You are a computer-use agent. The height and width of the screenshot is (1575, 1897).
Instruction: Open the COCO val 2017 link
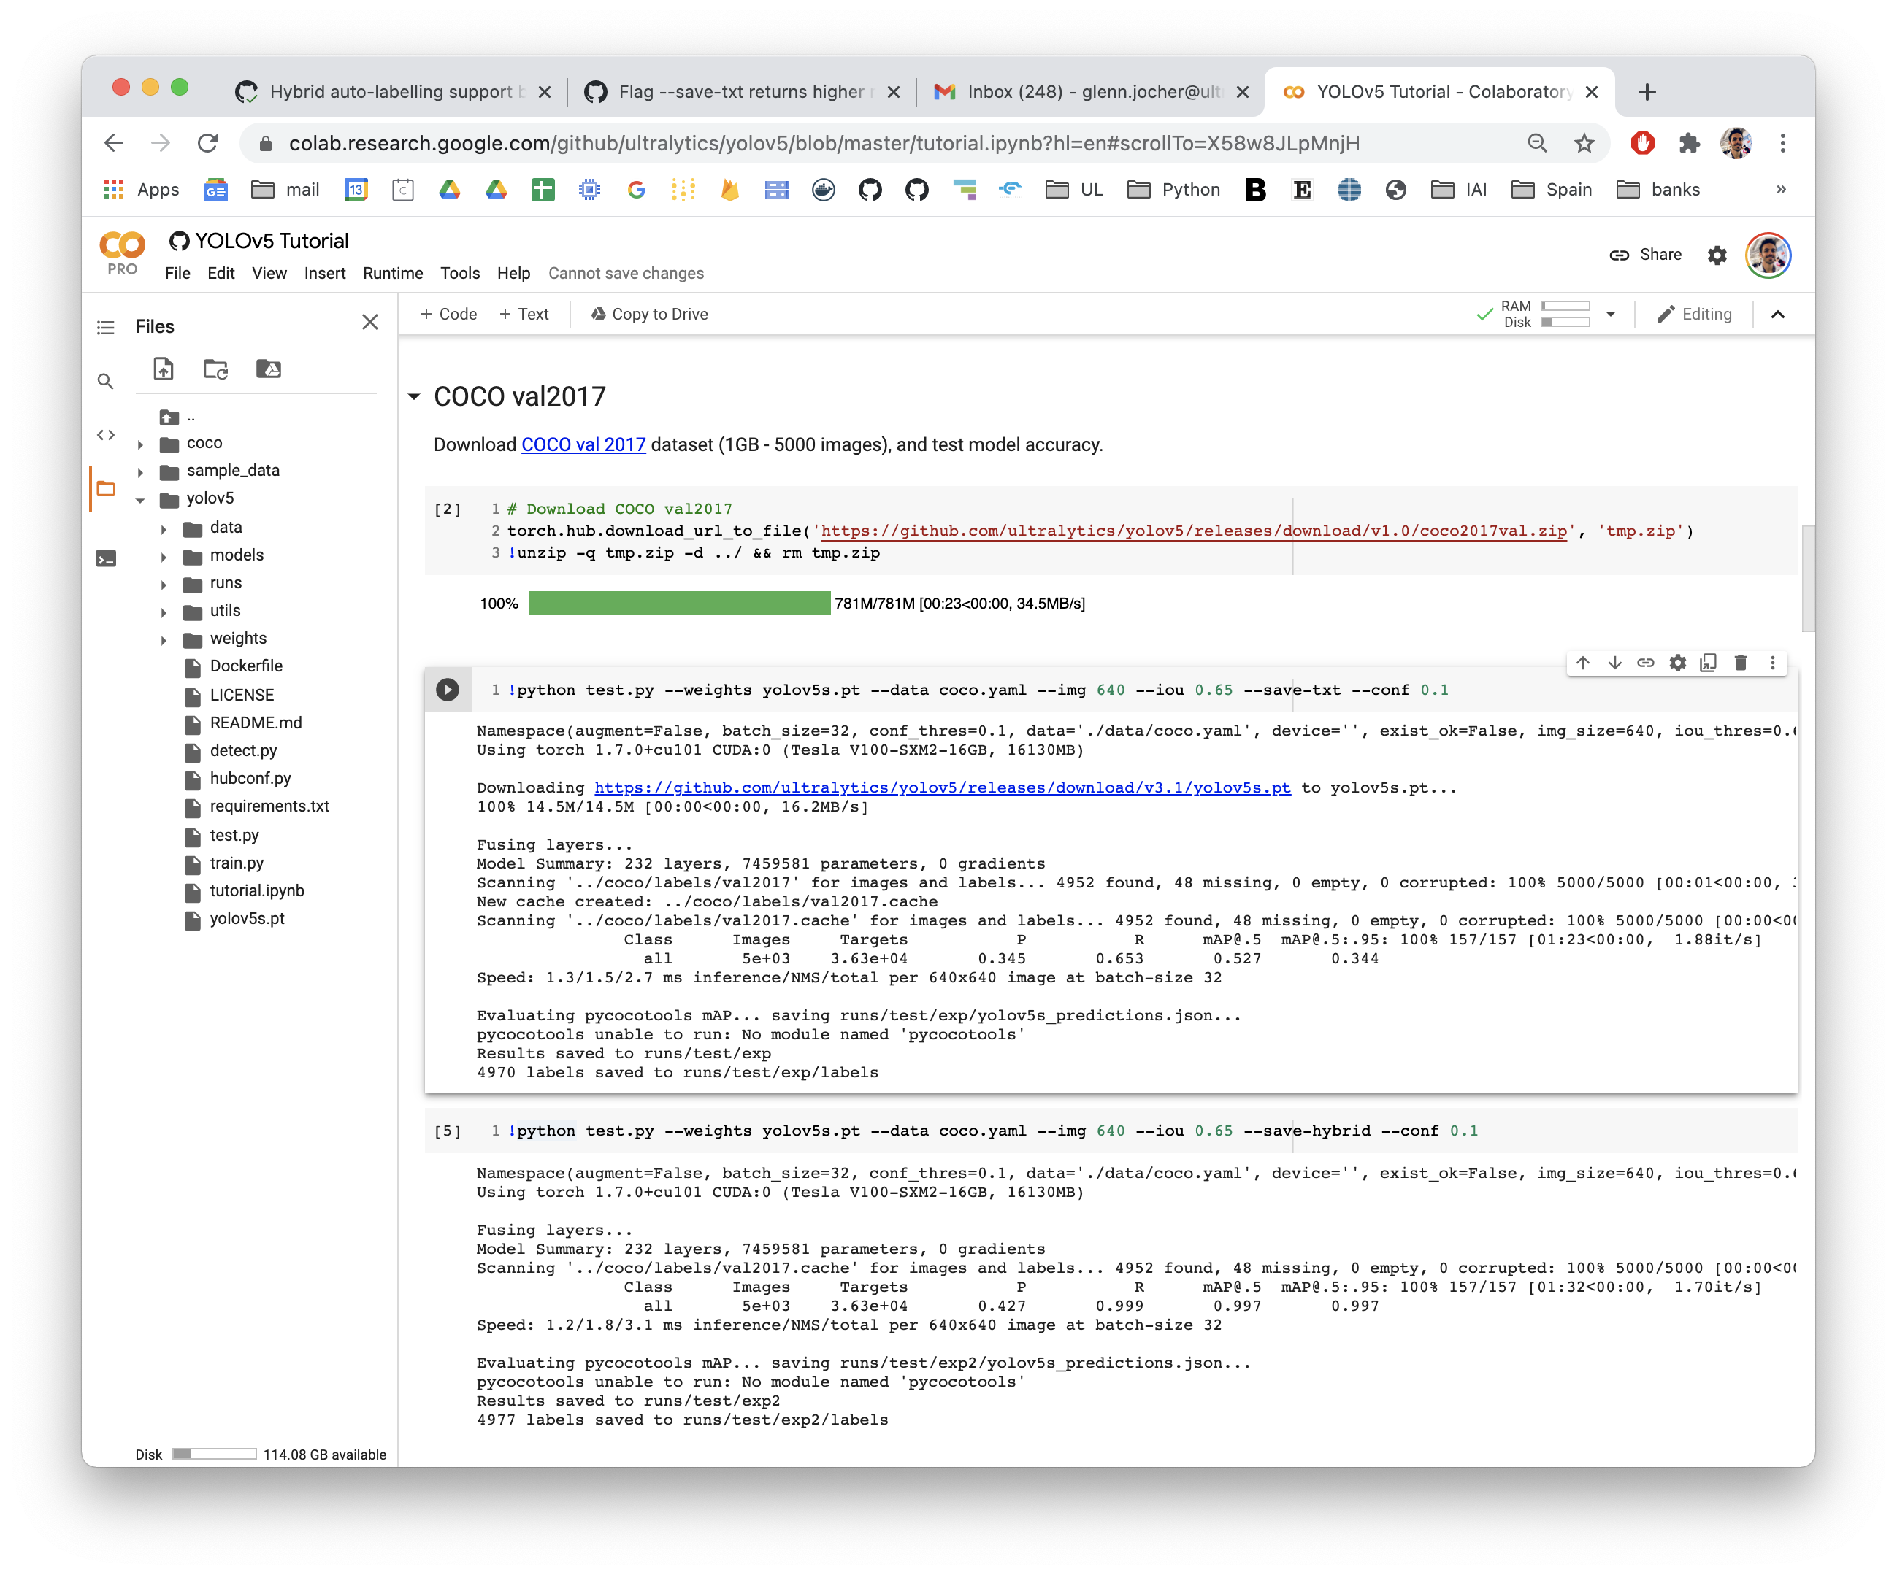pos(583,445)
